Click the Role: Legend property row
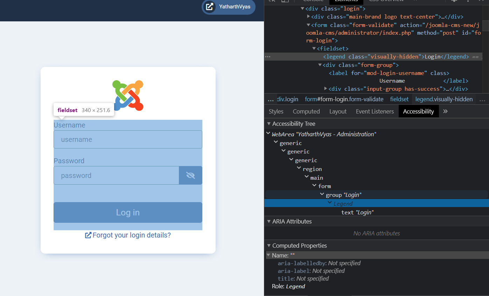This screenshot has width=489, height=296. click(288, 286)
